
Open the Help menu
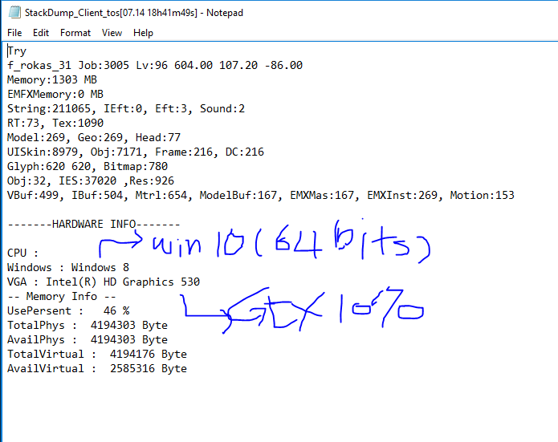click(143, 33)
